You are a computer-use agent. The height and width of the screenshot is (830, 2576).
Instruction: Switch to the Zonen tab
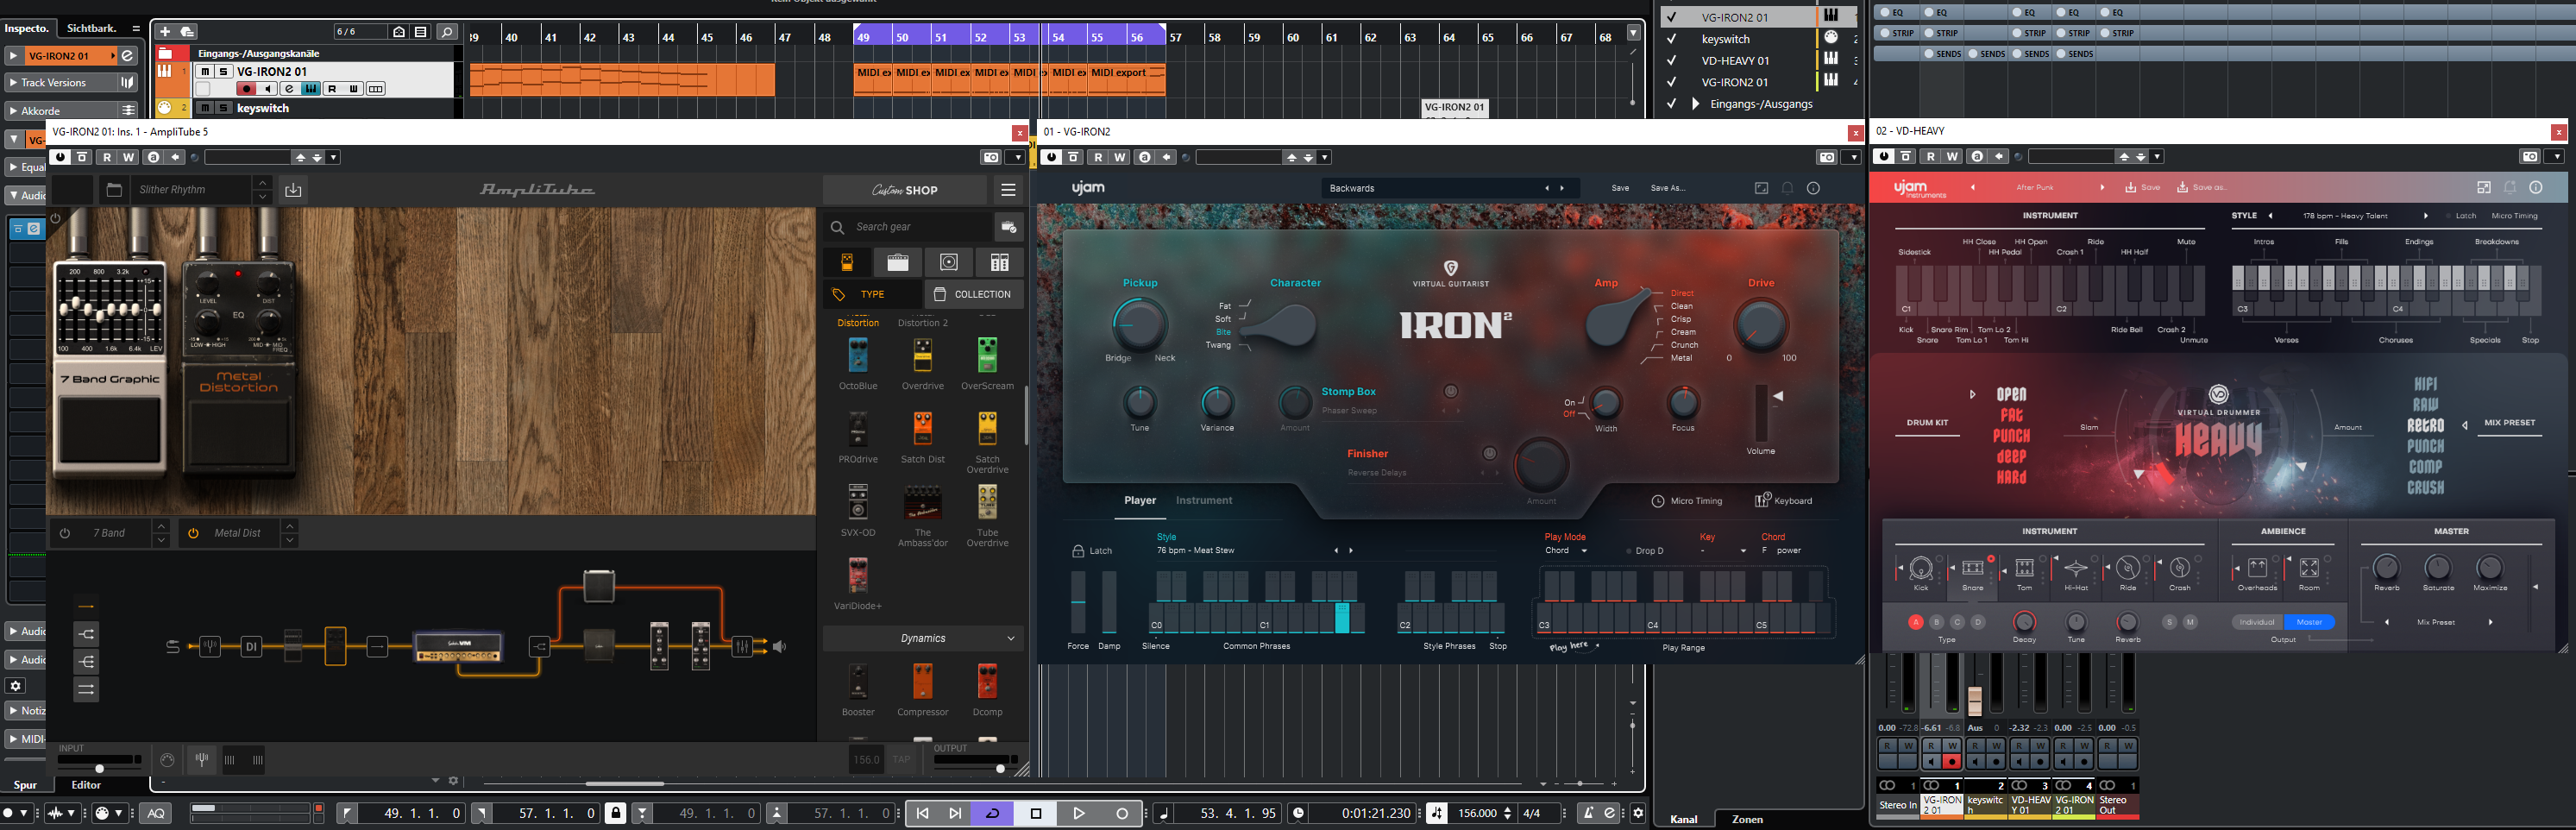pos(1747,819)
